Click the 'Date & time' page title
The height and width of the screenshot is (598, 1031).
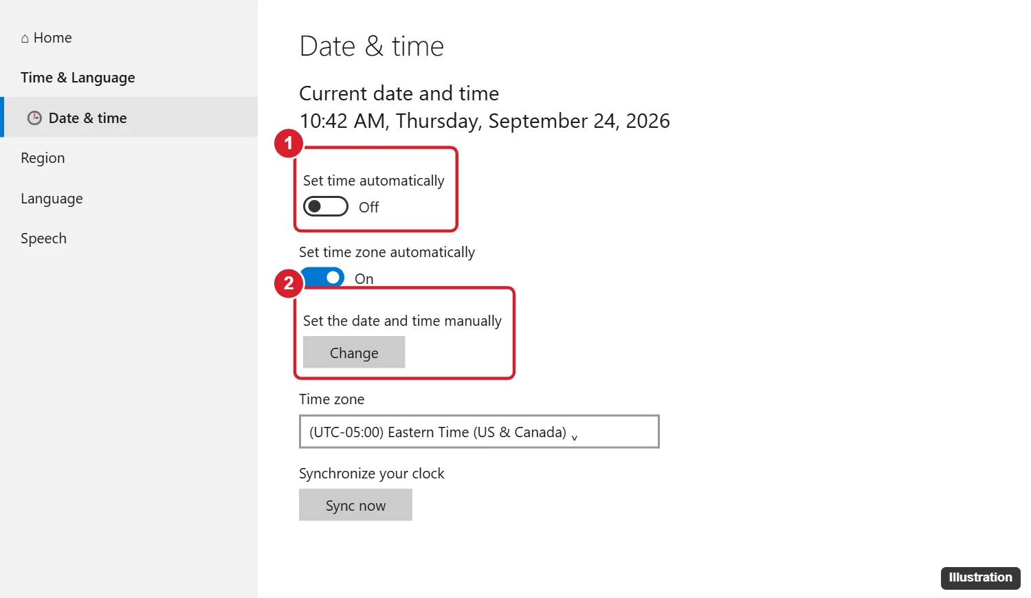tap(372, 46)
